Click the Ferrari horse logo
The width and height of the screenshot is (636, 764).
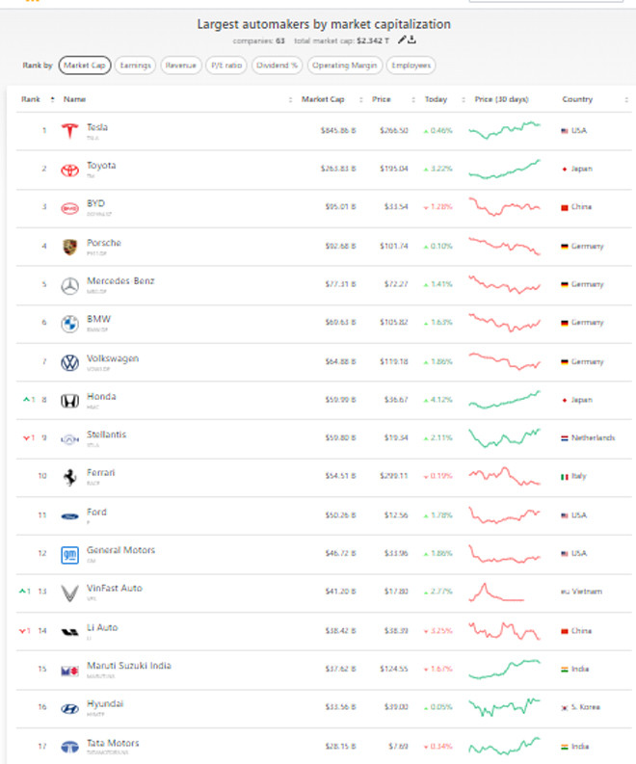pyautogui.click(x=69, y=477)
